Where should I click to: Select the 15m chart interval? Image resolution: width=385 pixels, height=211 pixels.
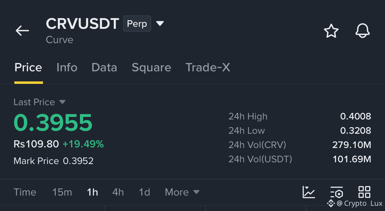tap(62, 192)
